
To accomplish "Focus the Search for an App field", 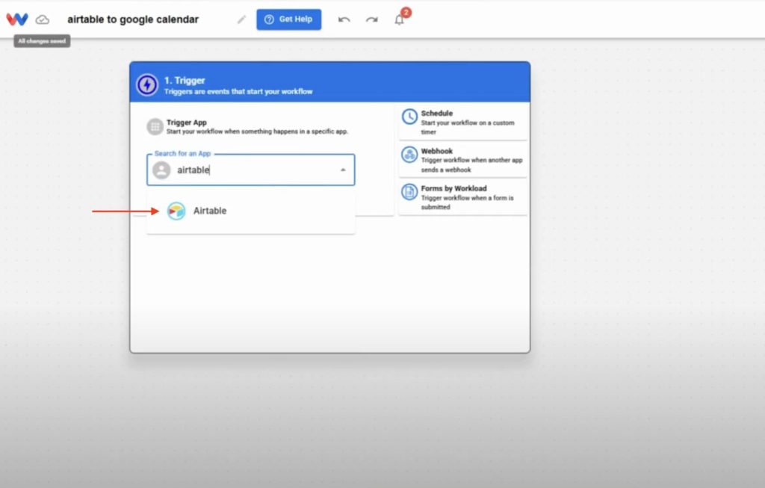I will tap(251, 170).
